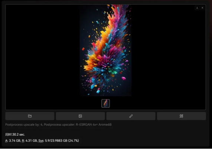The height and width of the screenshot is (149, 212).
Task: Click the '5.9/23.9883 GB' system memory value
Action: coord(56,140)
